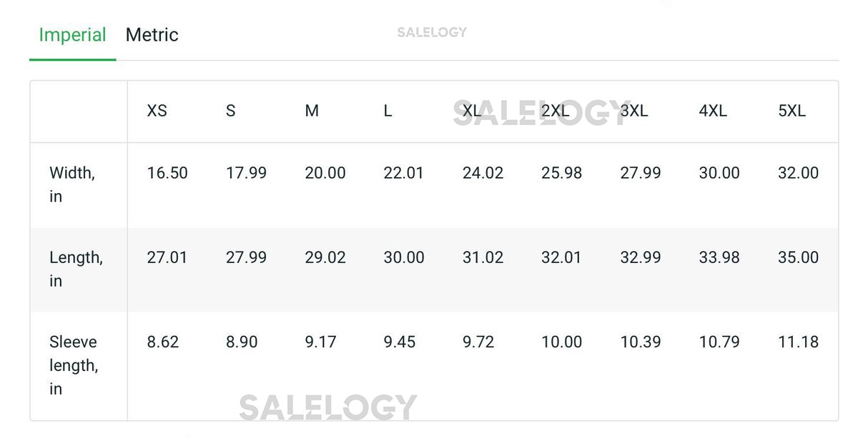The height and width of the screenshot is (439, 858).
Task: Click the M length value 29.02
Action: coord(325,257)
